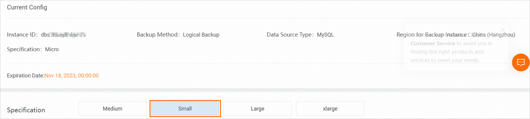
Task: Click the Logical Backup method value
Action: [201, 35]
